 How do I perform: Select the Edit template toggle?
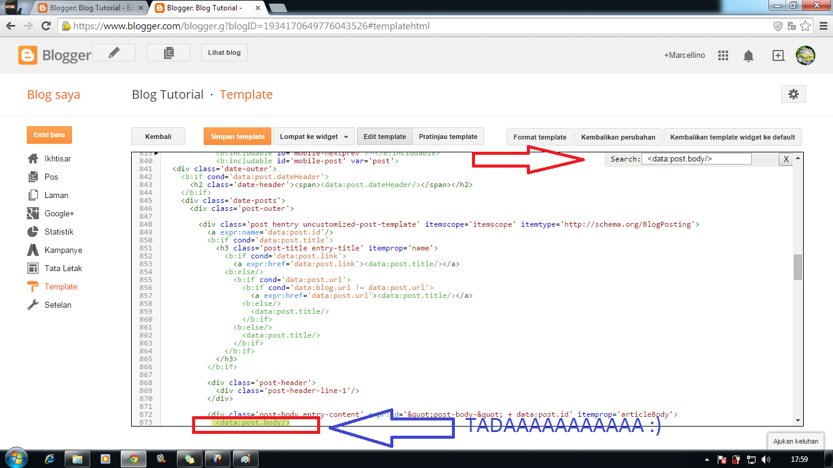point(385,136)
